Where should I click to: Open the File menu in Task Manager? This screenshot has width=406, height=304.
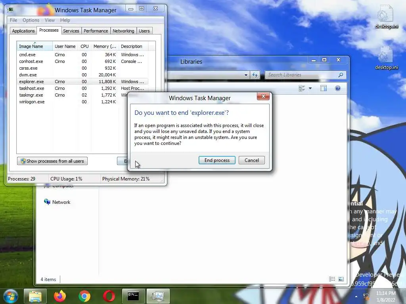[x=13, y=20]
